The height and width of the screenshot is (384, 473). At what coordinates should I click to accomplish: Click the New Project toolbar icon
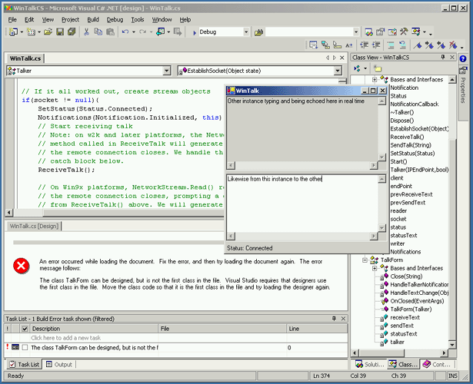pyautogui.click(x=13, y=32)
